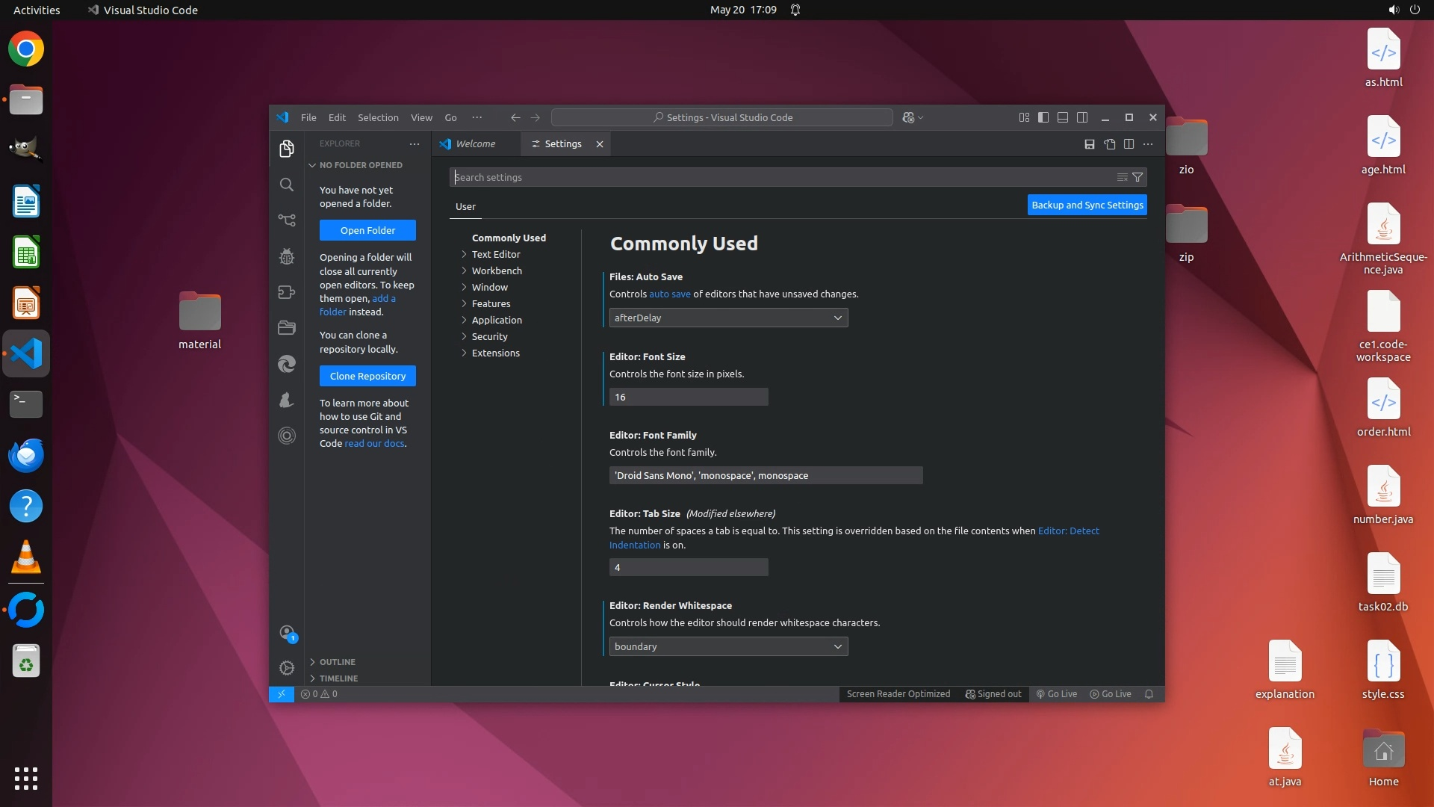1434x807 pixels.
Task: Toggle the secondary side bar layout icon
Action: coord(1082,117)
